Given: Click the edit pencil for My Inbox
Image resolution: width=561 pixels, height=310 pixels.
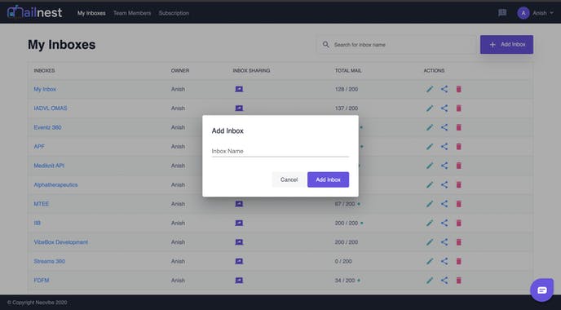Looking at the screenshot, I should (430, 89).
